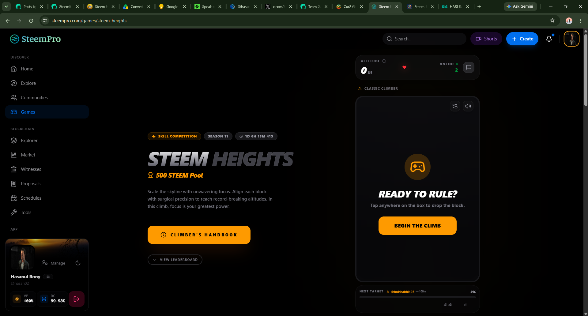Click the 500 STEEM Pool text
This screenshot has width=588, height=316.
click(179, 175)
